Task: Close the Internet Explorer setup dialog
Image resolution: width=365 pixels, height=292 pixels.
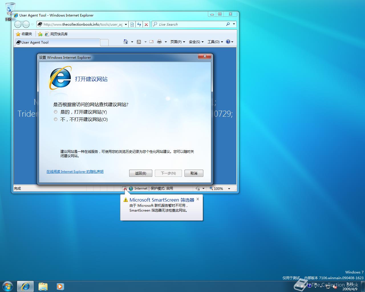Action: point(205,56)
